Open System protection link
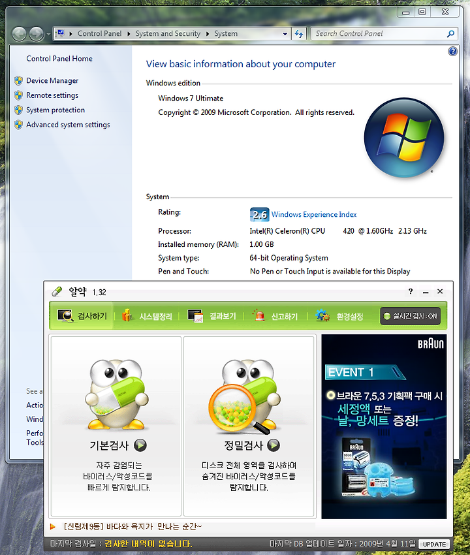The image size is (470, 555). pyautogui.click(x=55, y=110)
